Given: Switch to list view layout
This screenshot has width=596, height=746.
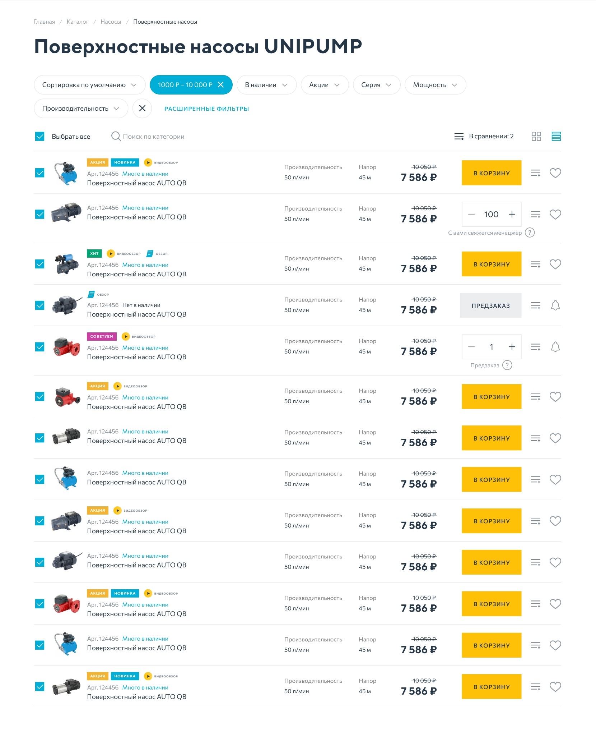Looking at the screenshot, I should pos(556,136).
